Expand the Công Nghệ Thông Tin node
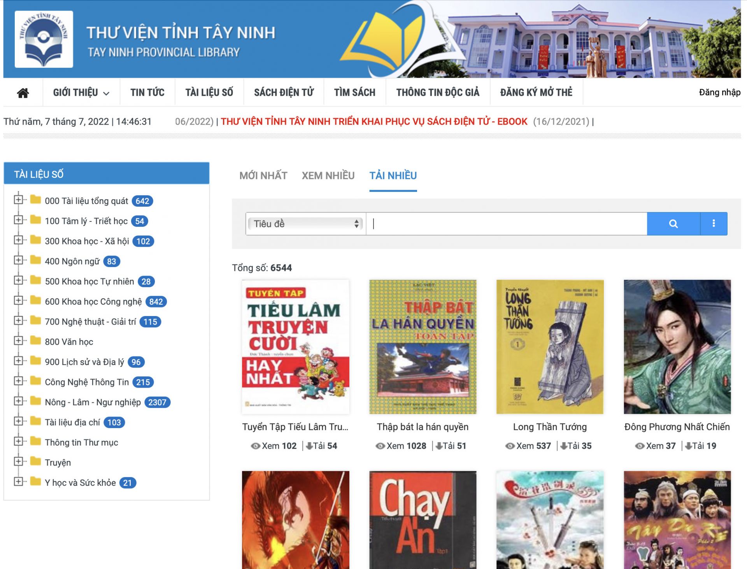The height and width of the screenshot is (569, 747). 18,381
